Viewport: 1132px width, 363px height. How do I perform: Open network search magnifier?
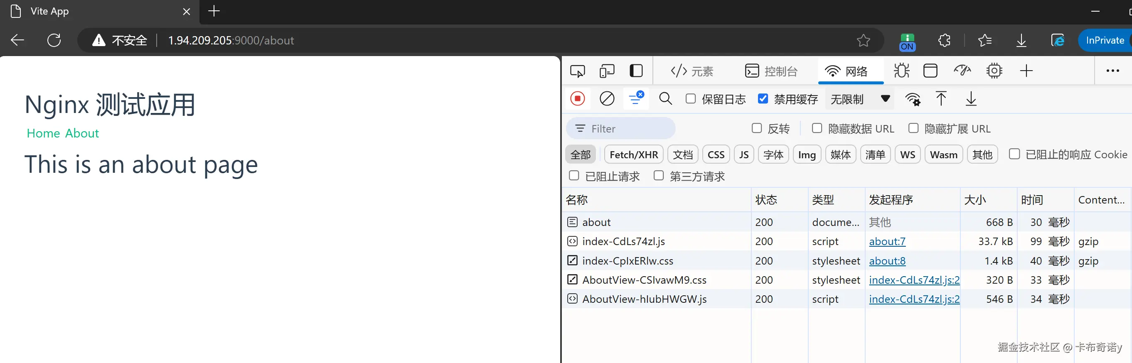[665, 99]
